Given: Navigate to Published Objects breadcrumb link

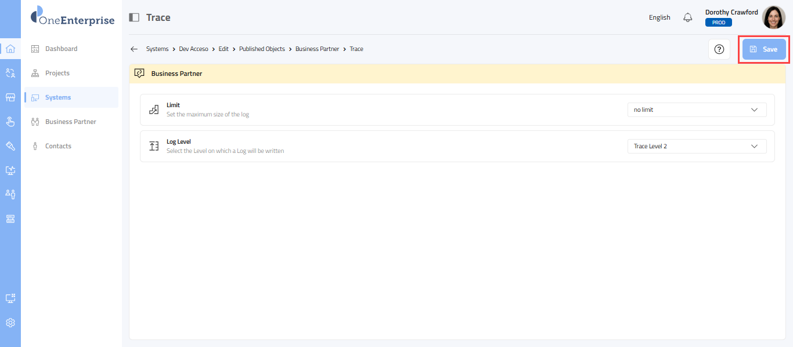Looking at the screenshot, I should [x=262, y=49].
